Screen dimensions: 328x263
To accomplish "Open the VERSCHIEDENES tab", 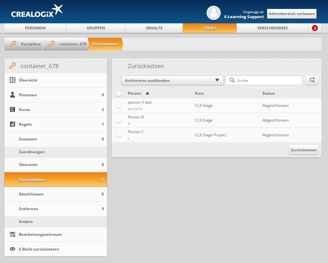I will point(272,28).
